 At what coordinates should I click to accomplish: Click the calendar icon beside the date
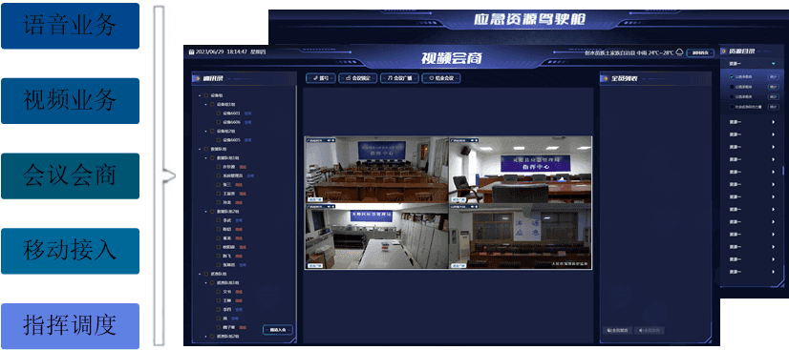[191, 51]
